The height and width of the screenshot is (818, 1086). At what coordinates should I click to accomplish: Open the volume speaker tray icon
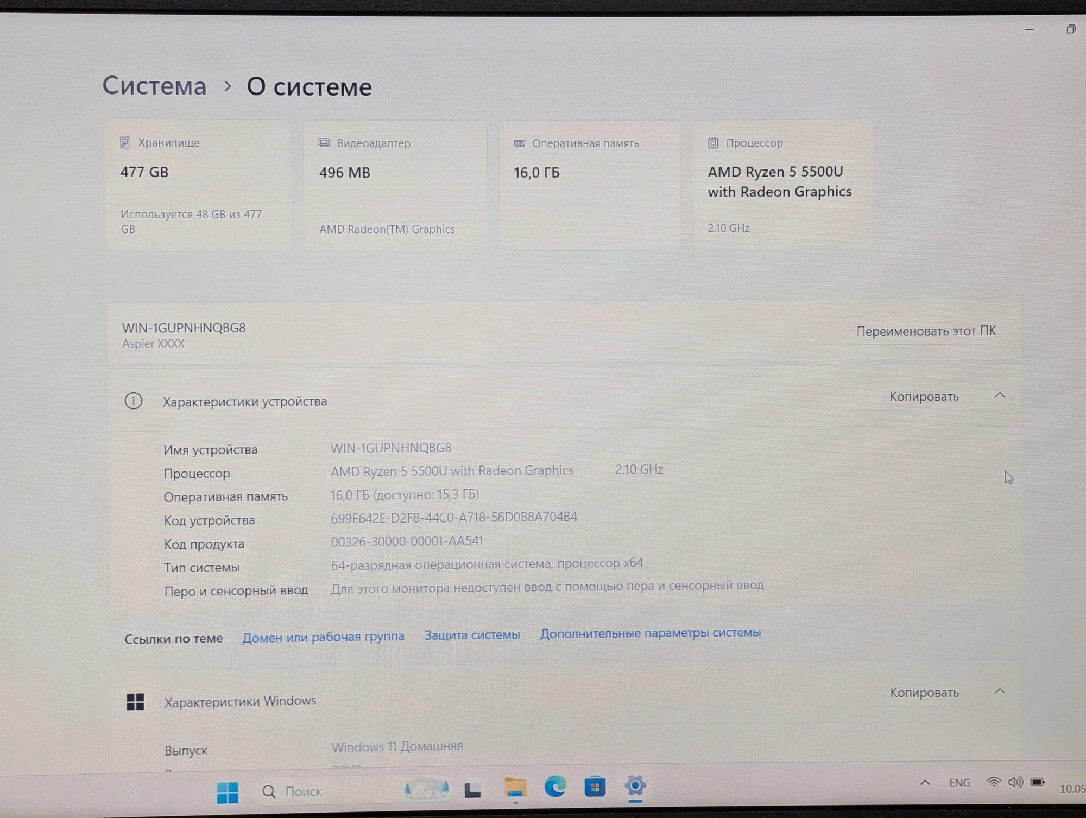(1015, 782)
